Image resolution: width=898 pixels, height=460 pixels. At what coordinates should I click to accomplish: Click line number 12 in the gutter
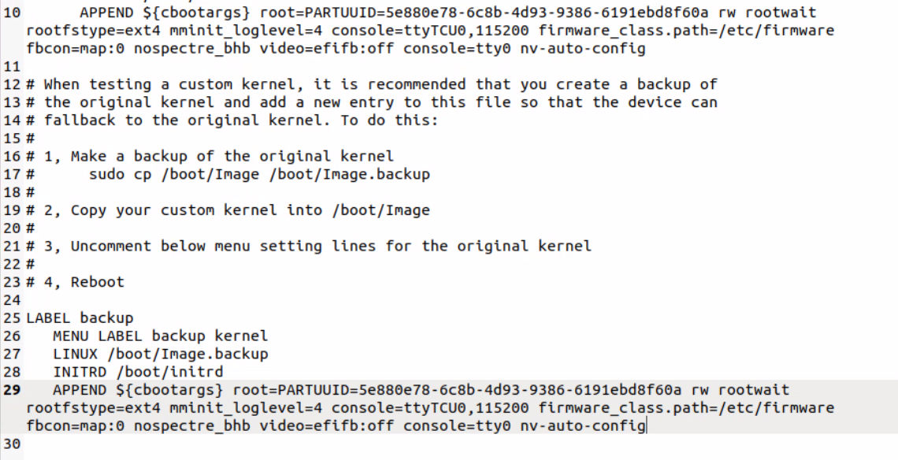(x=12, y=84)
